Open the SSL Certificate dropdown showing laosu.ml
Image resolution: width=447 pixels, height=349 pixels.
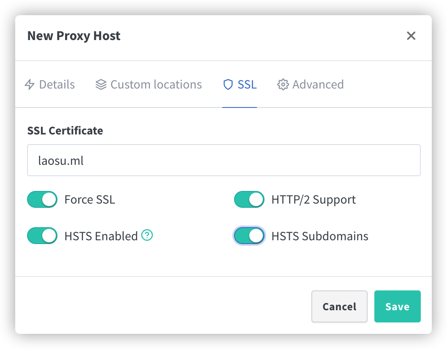[x=224, y=160]
